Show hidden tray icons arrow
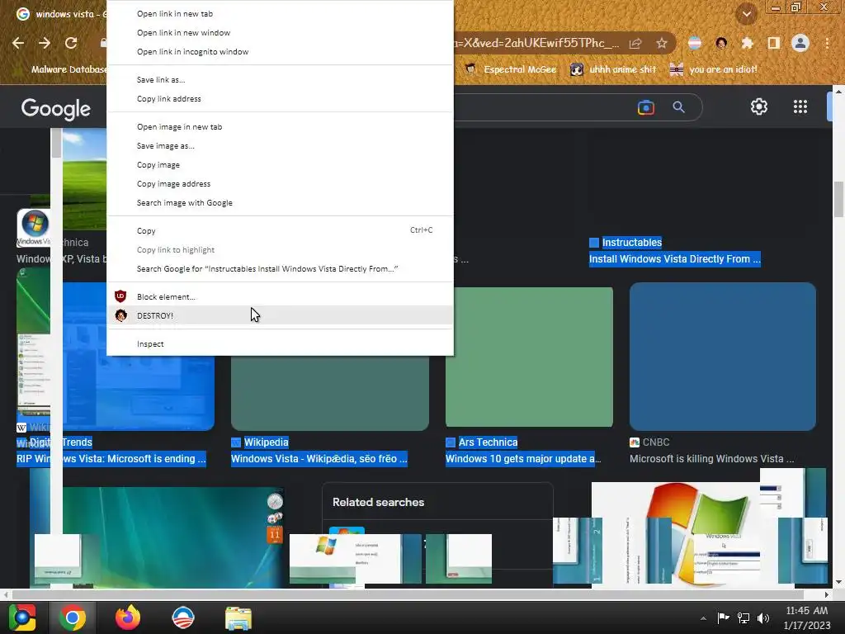Viewport: 845px width, 634px height. click(703, 618)
